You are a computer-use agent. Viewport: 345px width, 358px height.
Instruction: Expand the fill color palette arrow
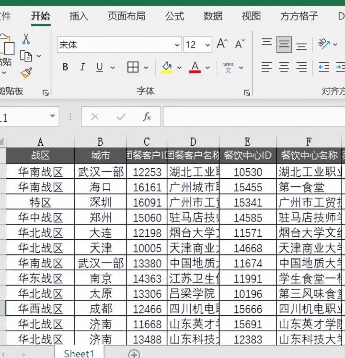pyautogui.click(x=179, y=68)
